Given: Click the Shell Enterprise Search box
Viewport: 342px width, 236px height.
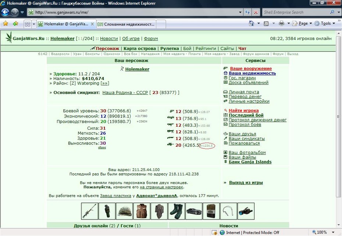Looking at the screenshot, I should pyautogui.click(x=296, y=12).
